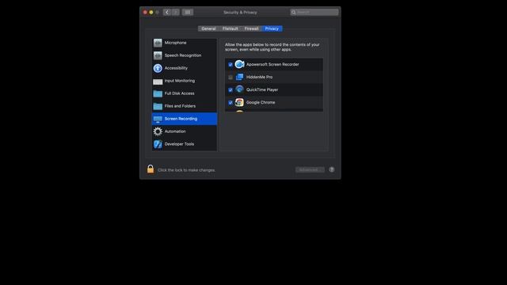Click the Input Monitoring keyboard icon
The image size is (507, 285).
click(x=158, y=82)
